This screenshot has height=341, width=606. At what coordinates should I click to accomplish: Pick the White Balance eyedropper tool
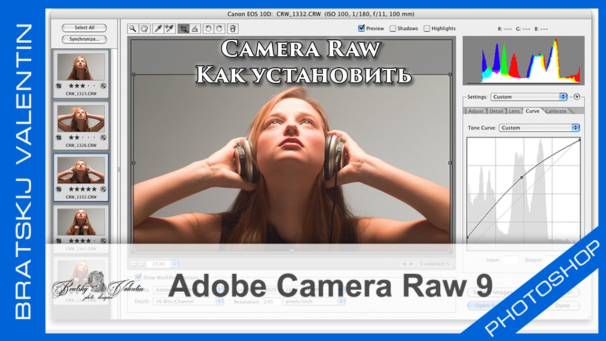pyautogui.click(x=159, y=29)
